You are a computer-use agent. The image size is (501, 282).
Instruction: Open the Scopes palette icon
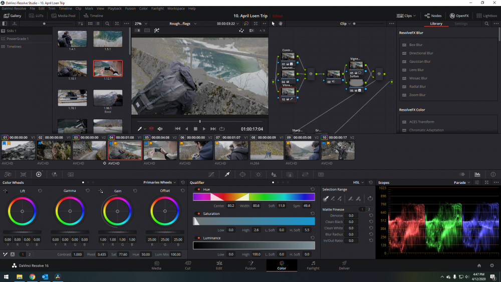point(477,174)
